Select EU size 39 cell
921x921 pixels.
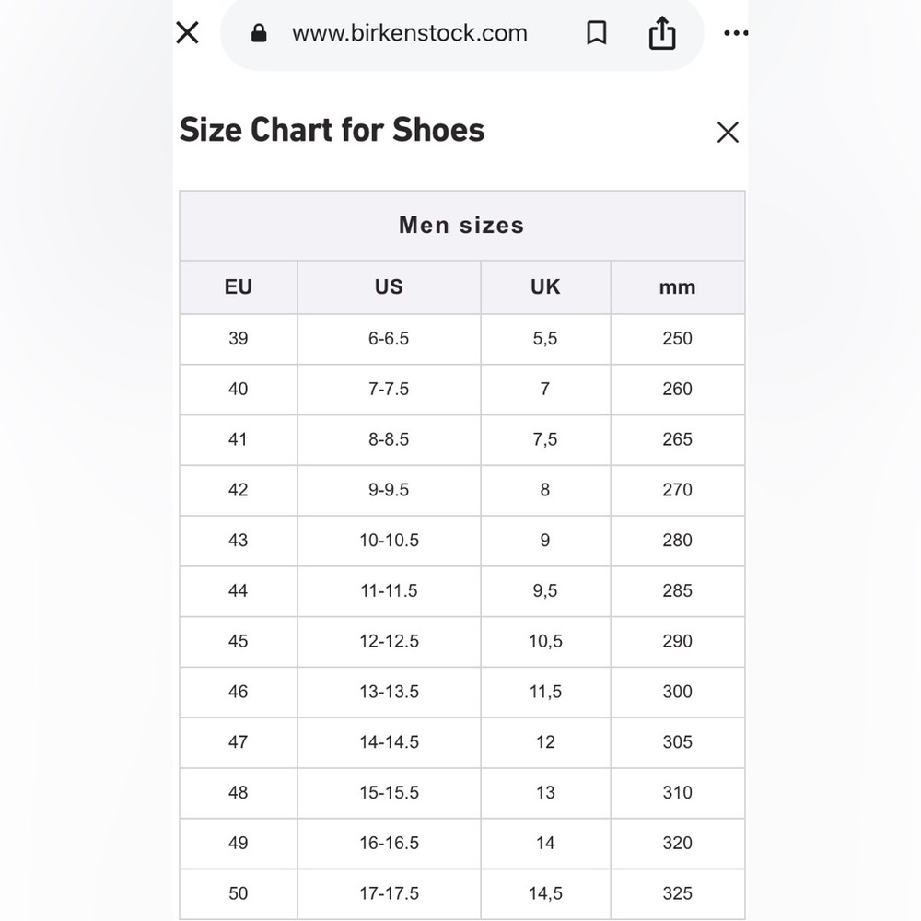click(239, 339)
